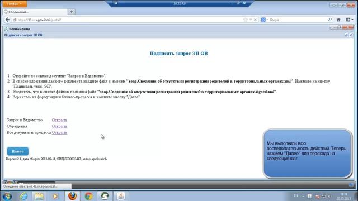Click the 'Регламенты' panel title

(x=20, y=29)
